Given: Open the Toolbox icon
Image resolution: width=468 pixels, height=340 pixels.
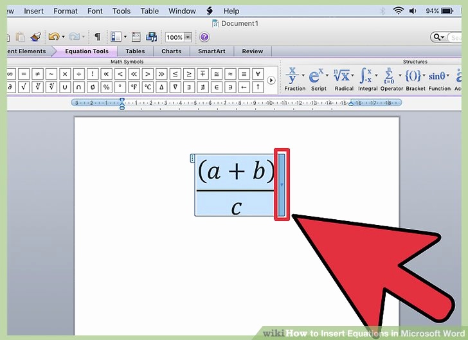Looking at the screenshot, I should point(136,37).
